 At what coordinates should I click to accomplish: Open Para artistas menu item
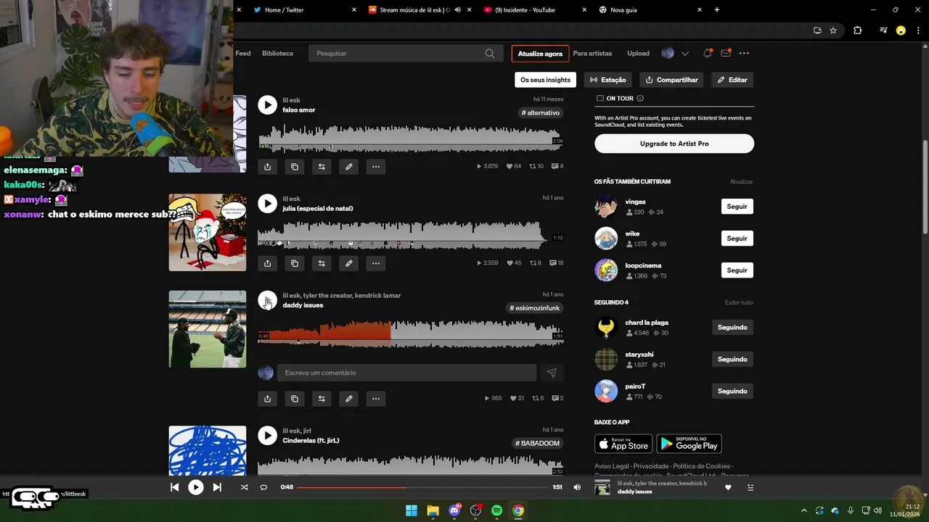click(592, 53)
